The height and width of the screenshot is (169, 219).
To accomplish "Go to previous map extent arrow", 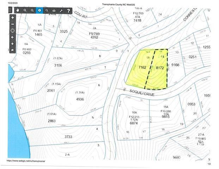I will click(x=13, y=37).
